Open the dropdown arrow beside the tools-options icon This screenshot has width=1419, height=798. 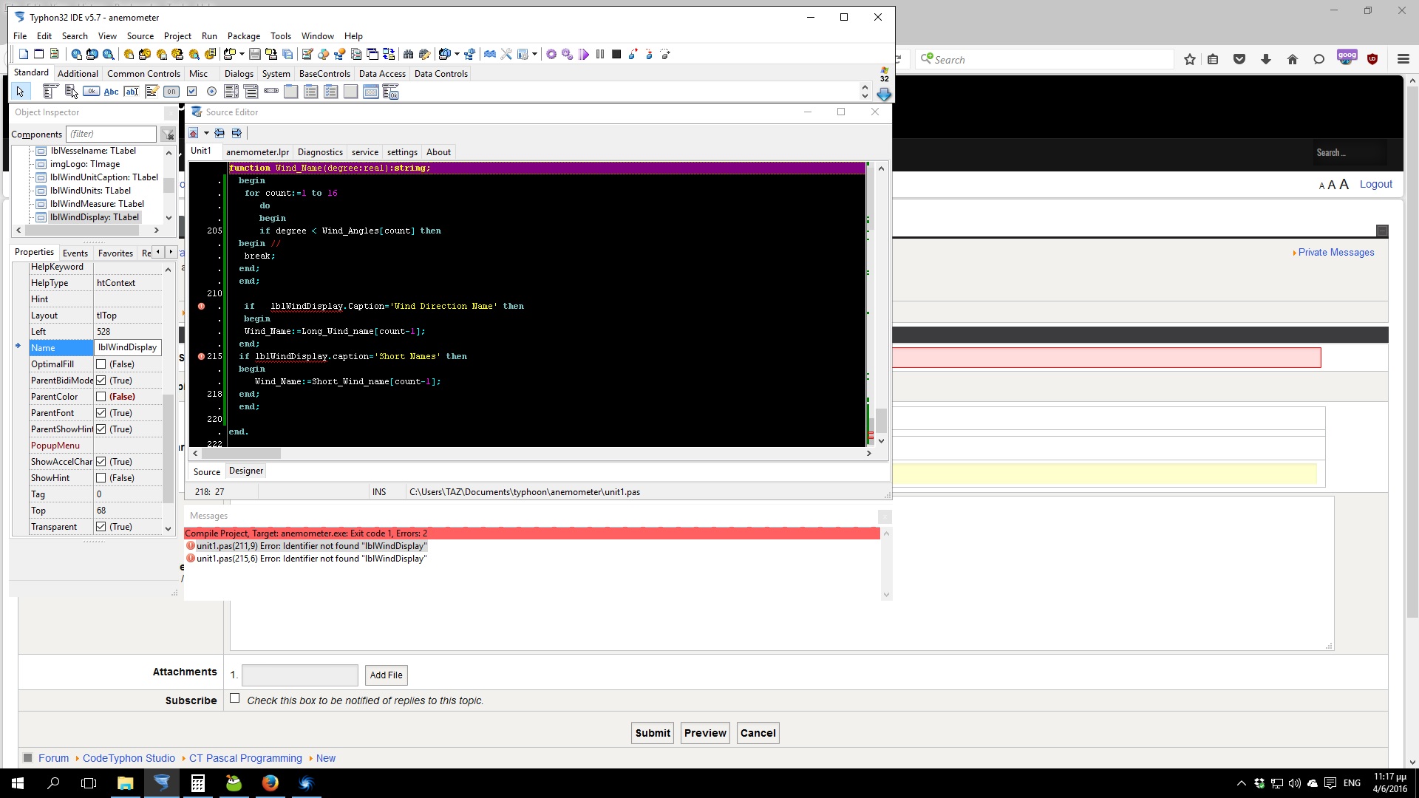point(534,54)
